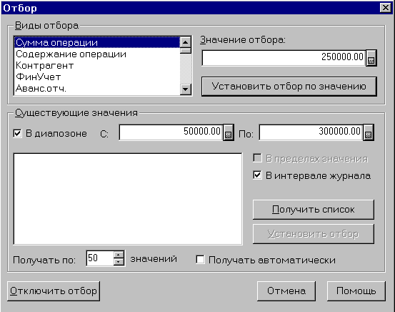Click the Получить список button
Image resolution: width=395 pixels, height=312 pixels.
click(x=313, y=209)
